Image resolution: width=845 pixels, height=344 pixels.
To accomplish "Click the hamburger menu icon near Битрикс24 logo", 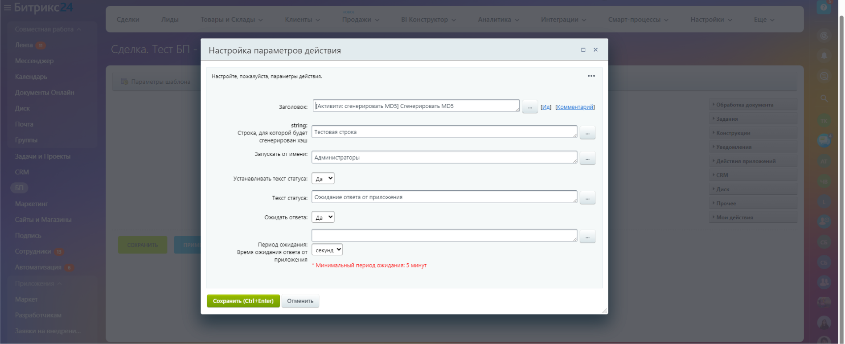I will point(7,8).
